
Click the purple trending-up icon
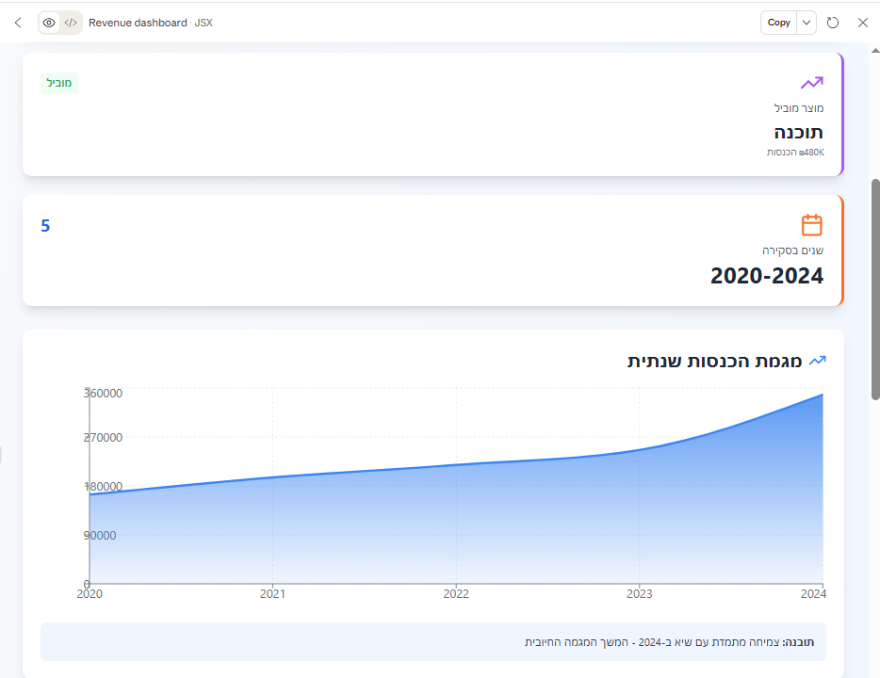click(x=811, y=83)
